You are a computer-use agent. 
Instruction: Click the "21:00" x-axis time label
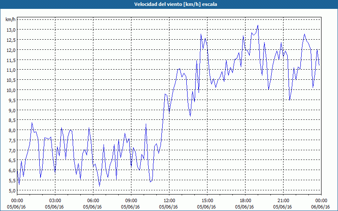click(x=283, y=201)
